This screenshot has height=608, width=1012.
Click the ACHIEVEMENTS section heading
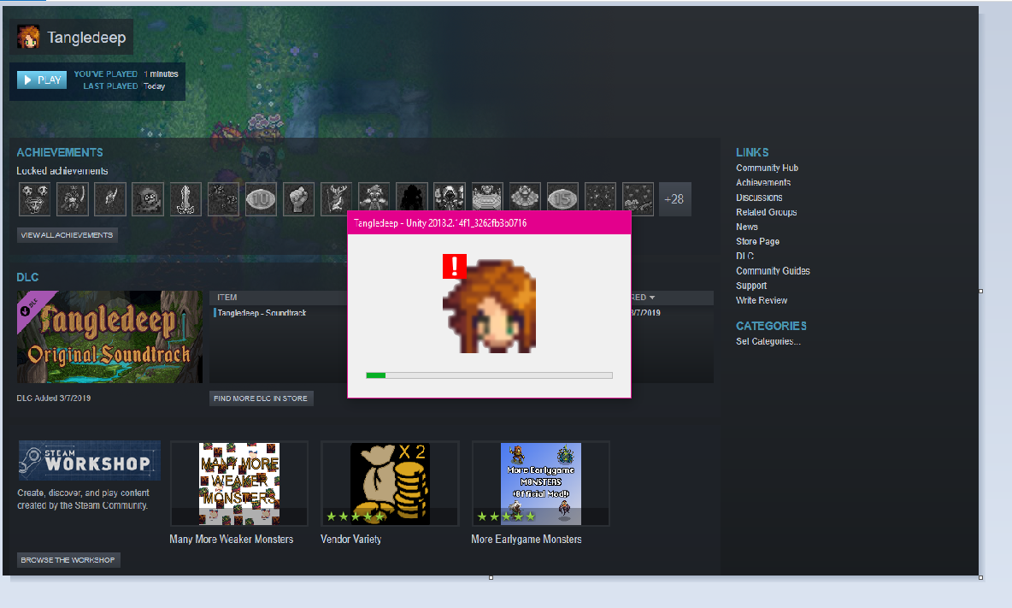60,152
